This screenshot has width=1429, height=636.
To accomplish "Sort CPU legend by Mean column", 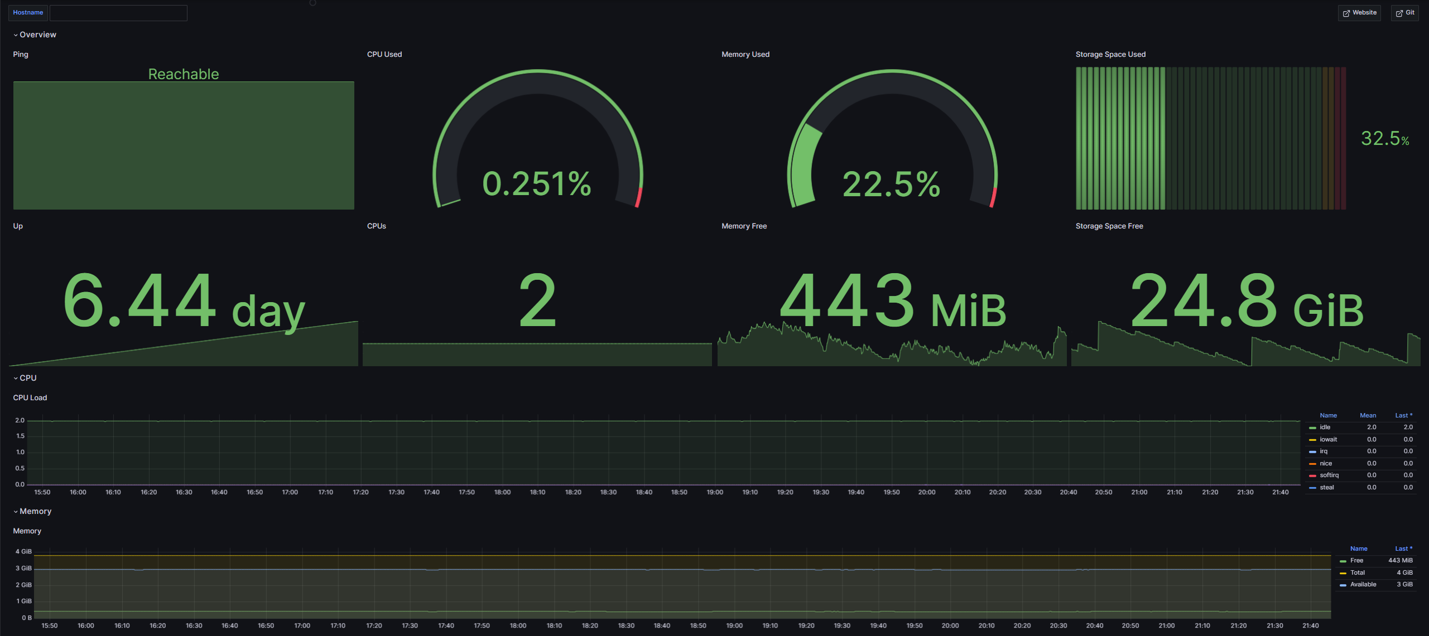I will pos(1368,415).
